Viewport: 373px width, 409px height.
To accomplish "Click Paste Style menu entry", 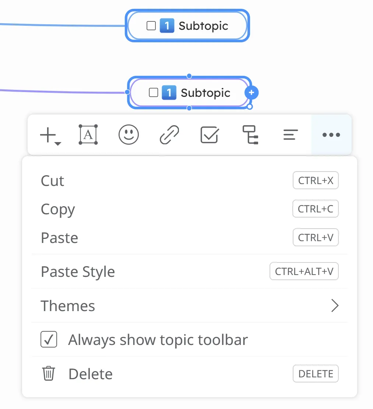I will 78,272.
